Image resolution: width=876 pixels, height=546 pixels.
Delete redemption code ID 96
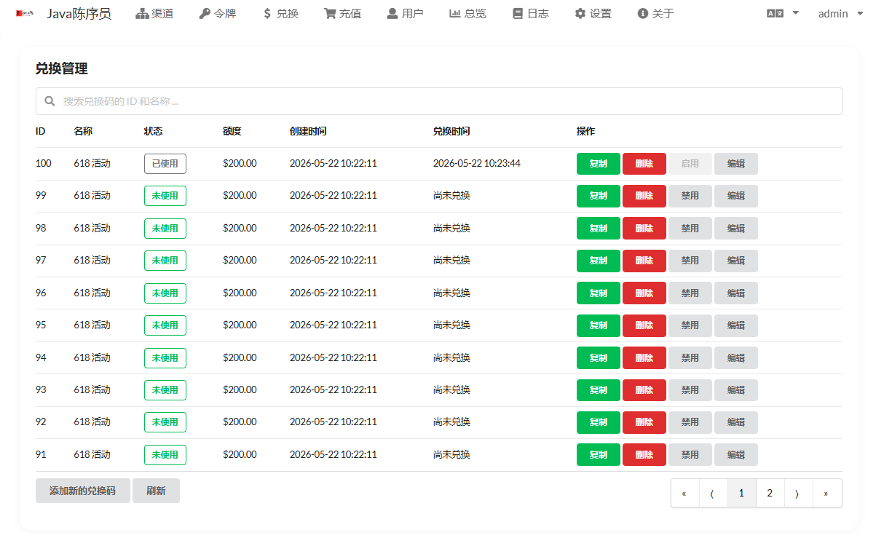pos(644,293)
